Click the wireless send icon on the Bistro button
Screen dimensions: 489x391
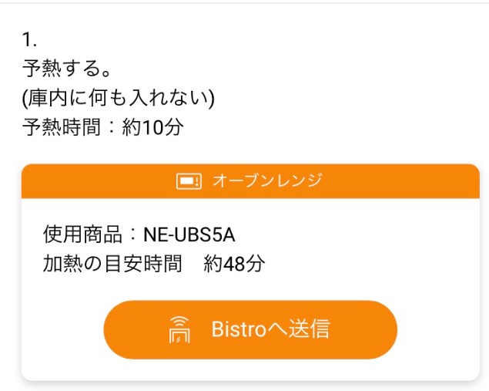point(179,330)
